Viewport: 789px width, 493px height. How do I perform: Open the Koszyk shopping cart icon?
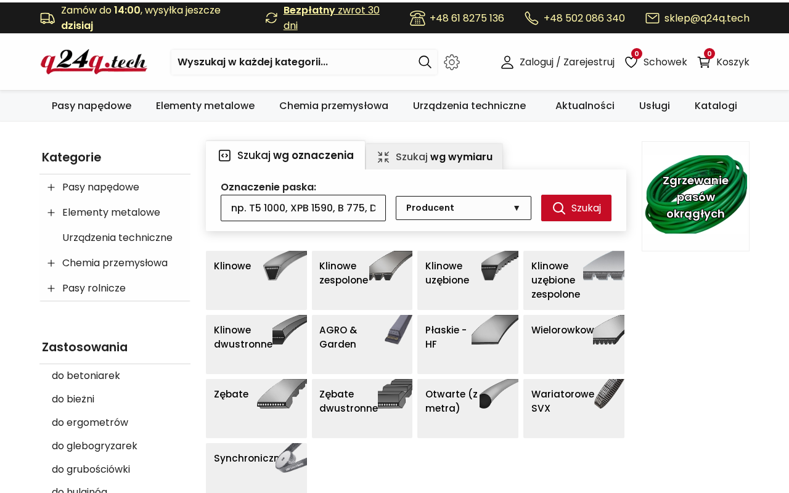point(704,62)
